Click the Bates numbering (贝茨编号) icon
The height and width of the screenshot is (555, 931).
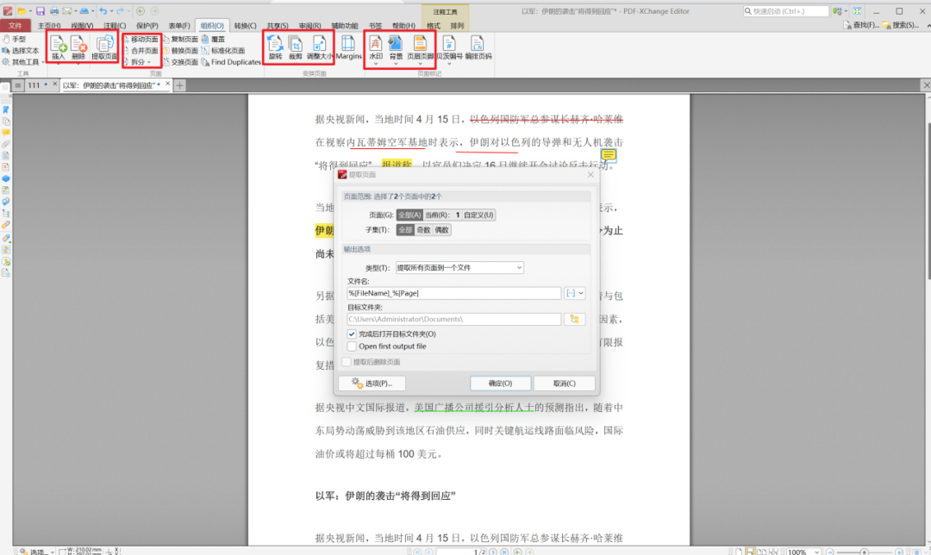(x=449, y=47)
